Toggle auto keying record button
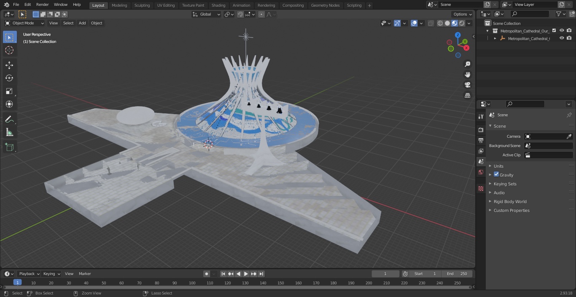 pos(207,274)
